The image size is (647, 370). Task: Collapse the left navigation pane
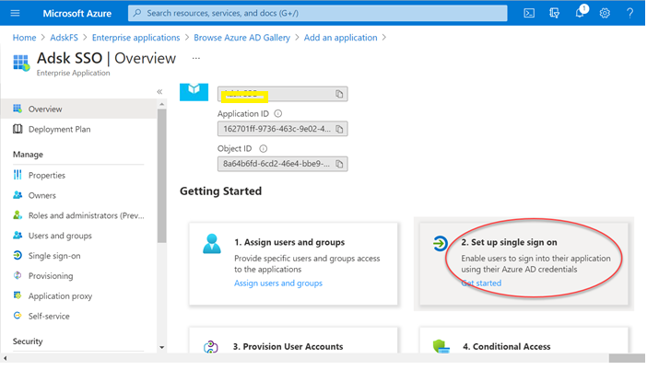click(x=159, y=91)
